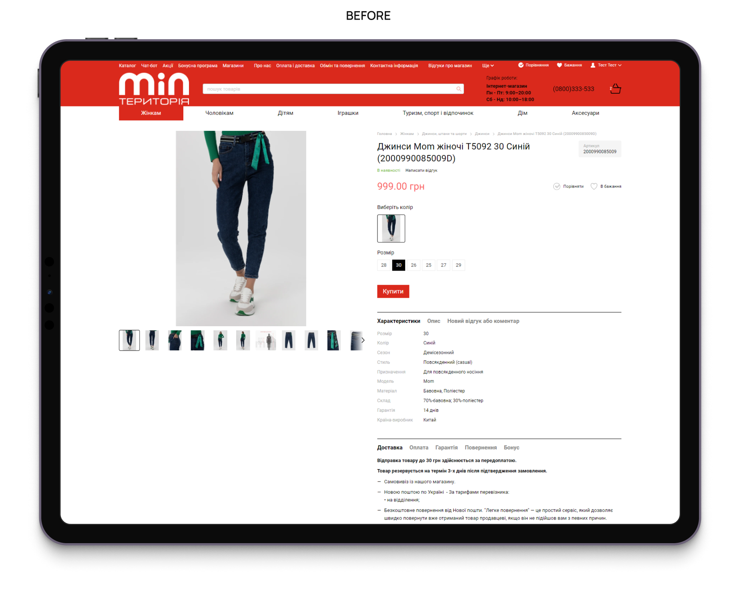The width and height of the screenshot is (737, 592).
Task: Click the user profile icon
Action: (593, 65)
